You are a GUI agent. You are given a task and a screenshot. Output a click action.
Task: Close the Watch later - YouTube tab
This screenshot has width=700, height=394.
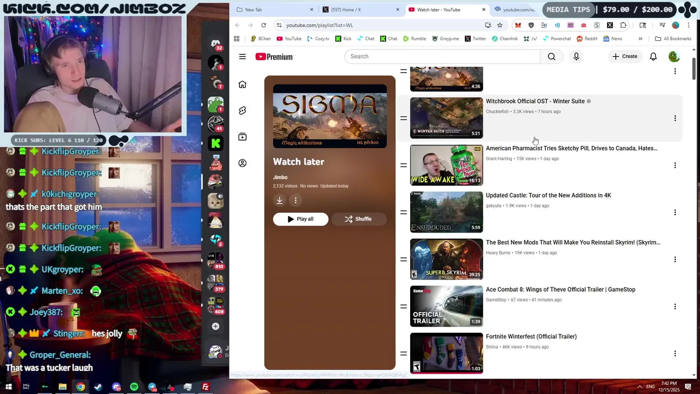pyautogui.click(x=483, y=10)
